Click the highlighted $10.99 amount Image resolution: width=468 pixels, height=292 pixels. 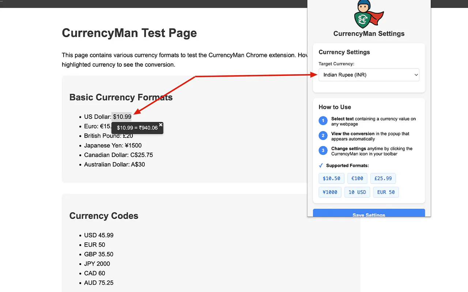point(122,117)
